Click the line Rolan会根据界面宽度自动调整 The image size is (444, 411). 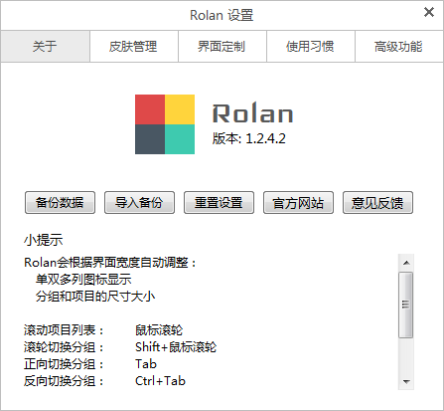pos(110,263)
